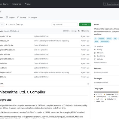Screen dimensions: 119x119
Task: View the 1 Branch link
Action: 10,24
